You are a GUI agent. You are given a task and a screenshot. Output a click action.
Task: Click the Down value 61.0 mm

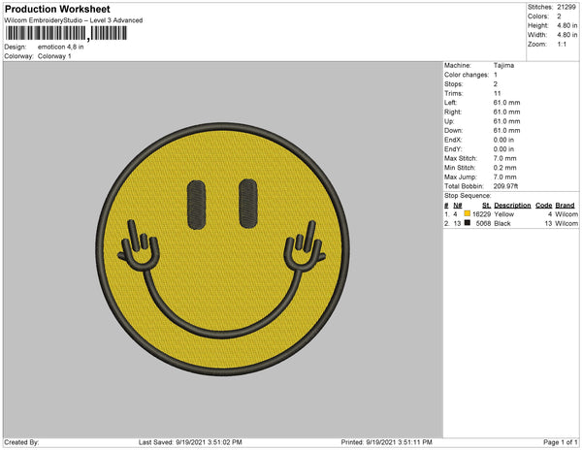tap(506, 131)
